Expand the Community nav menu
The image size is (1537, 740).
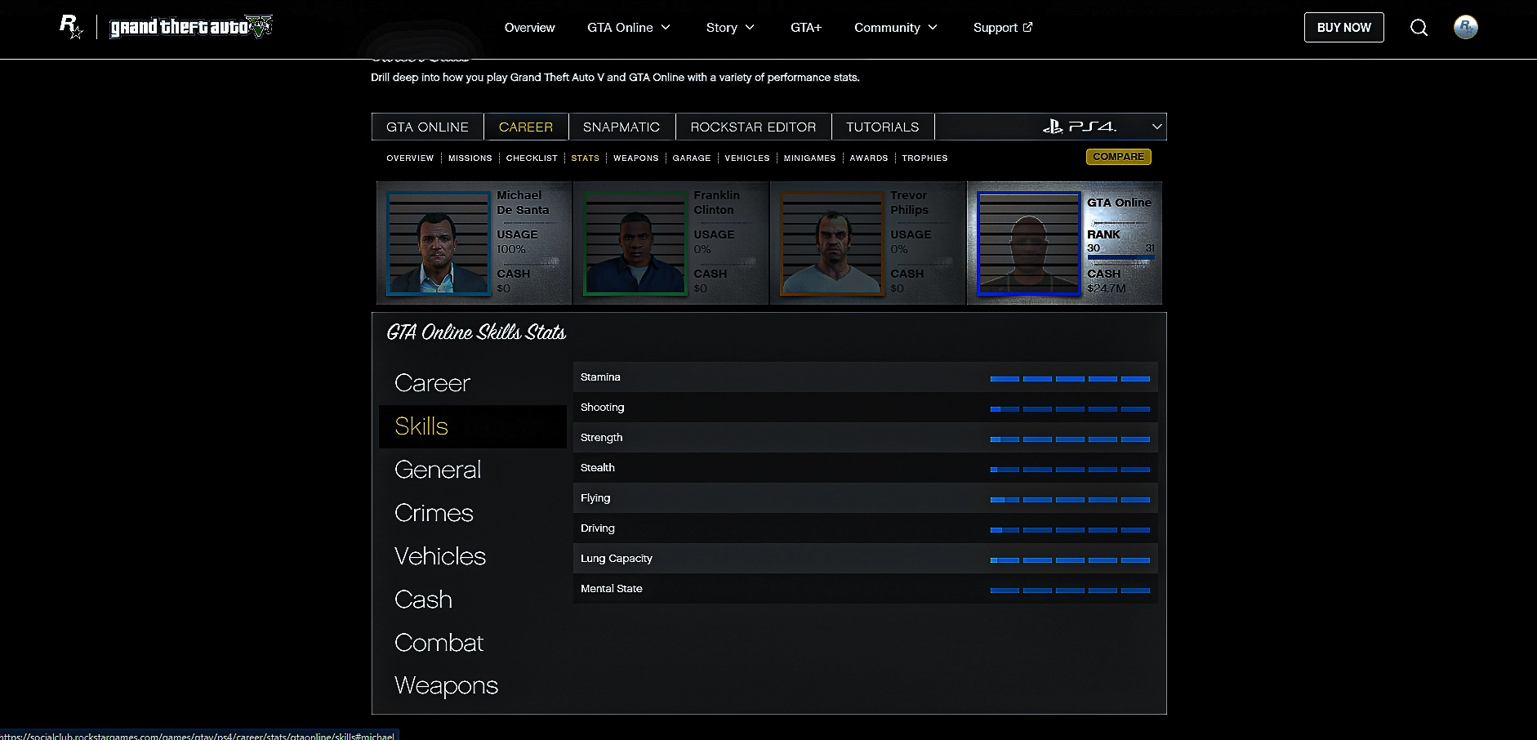click(895, 28)
